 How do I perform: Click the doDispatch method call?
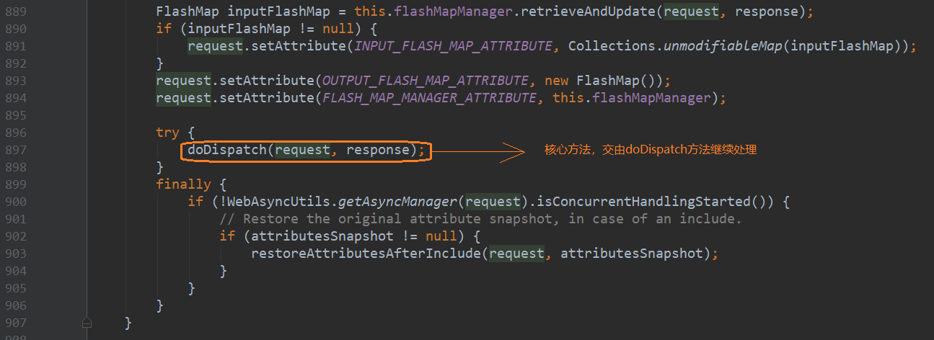click(x=227, y=150)
